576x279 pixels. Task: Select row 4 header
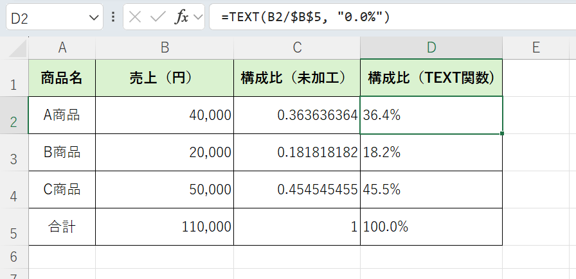coord(14,190)
